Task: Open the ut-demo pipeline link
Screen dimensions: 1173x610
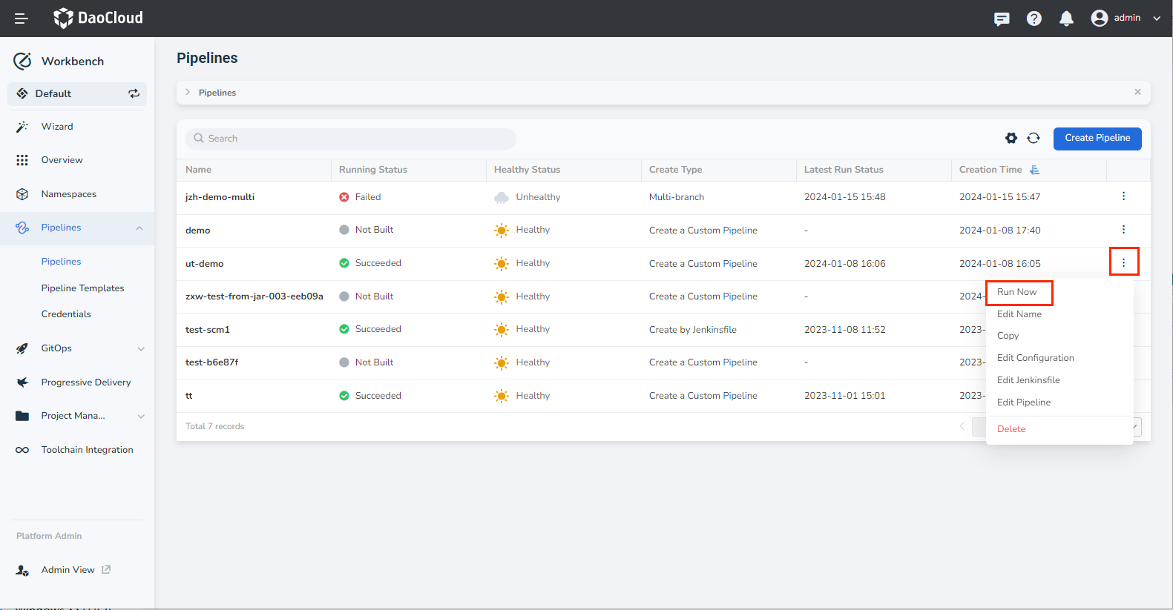Action: point(204,264)
